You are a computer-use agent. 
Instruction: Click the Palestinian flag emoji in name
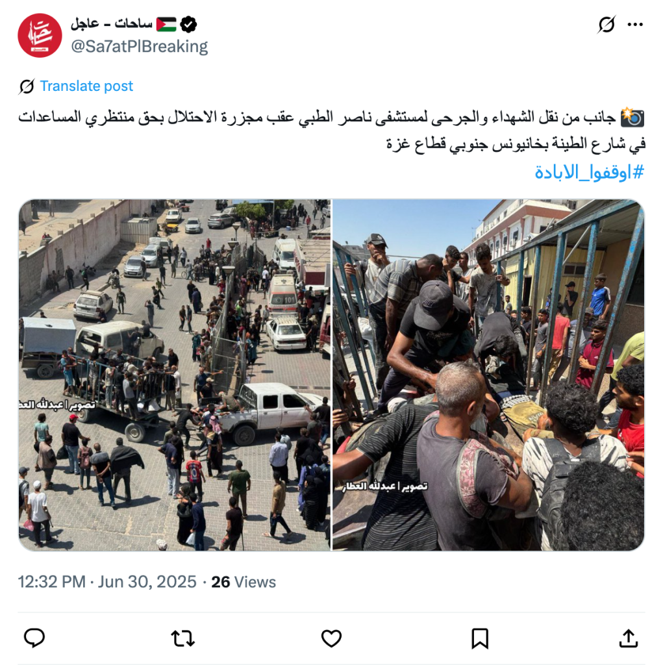[166, 24]
